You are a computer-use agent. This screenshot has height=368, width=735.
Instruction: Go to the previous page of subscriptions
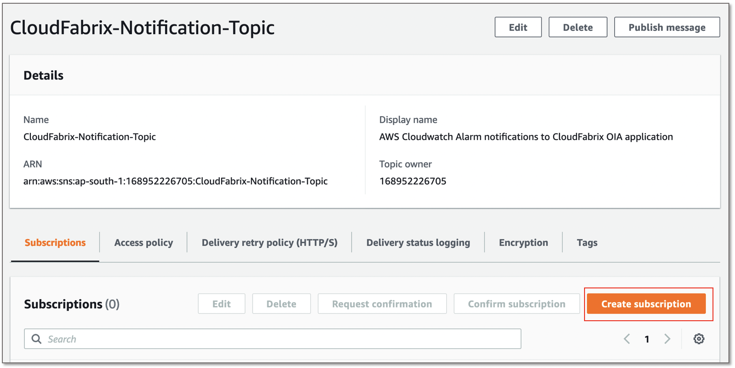[x=627, y=339]
